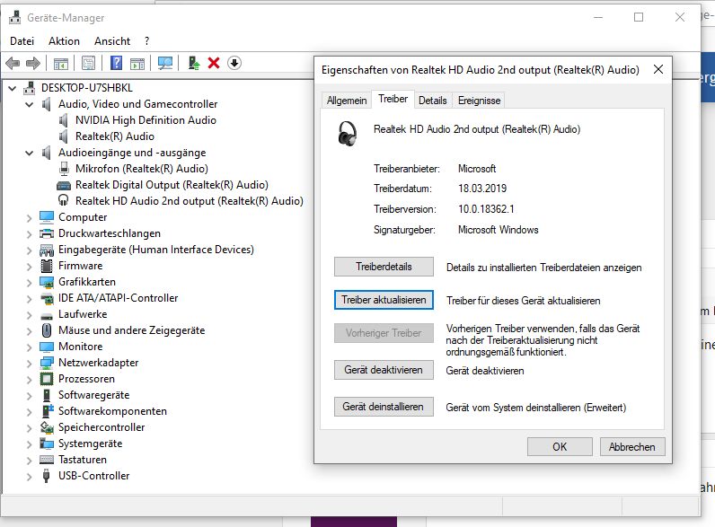
Task: Select the Mikrofon (Realtek(R) Audio) tree row
Action: pos(142,169)
